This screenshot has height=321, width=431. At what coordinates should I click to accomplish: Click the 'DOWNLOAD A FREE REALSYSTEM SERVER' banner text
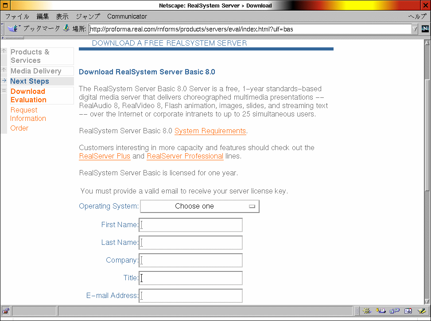coord(169,43)
